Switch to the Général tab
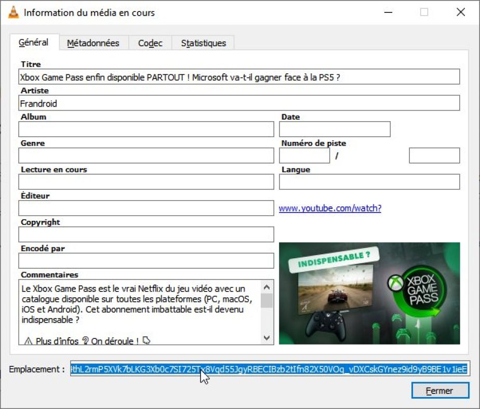 [34, 42]
